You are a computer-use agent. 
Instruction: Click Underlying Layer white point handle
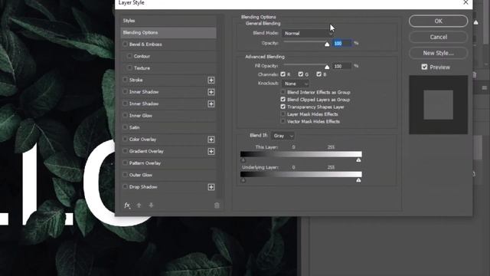(x=358, y=180)
